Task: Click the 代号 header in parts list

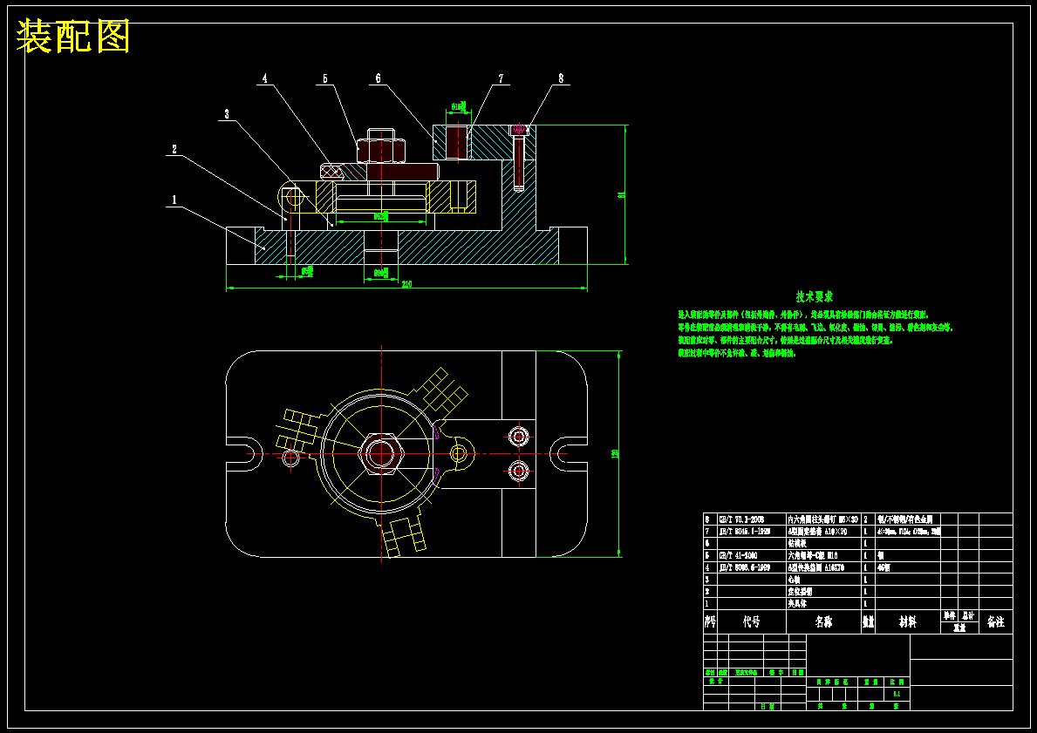Action: pyautogui.click(x=752, y=622)
